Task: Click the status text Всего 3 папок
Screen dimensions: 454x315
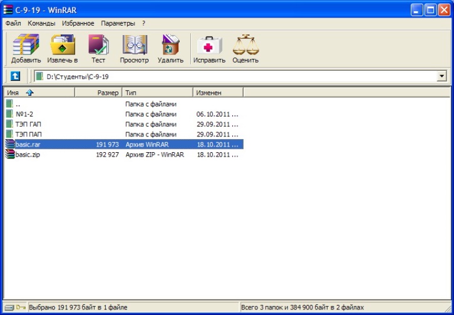Action: point(302,307)
